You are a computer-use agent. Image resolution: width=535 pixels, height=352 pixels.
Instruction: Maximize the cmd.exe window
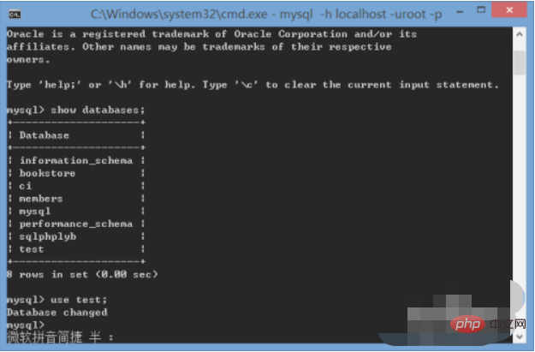click(481, 10)
